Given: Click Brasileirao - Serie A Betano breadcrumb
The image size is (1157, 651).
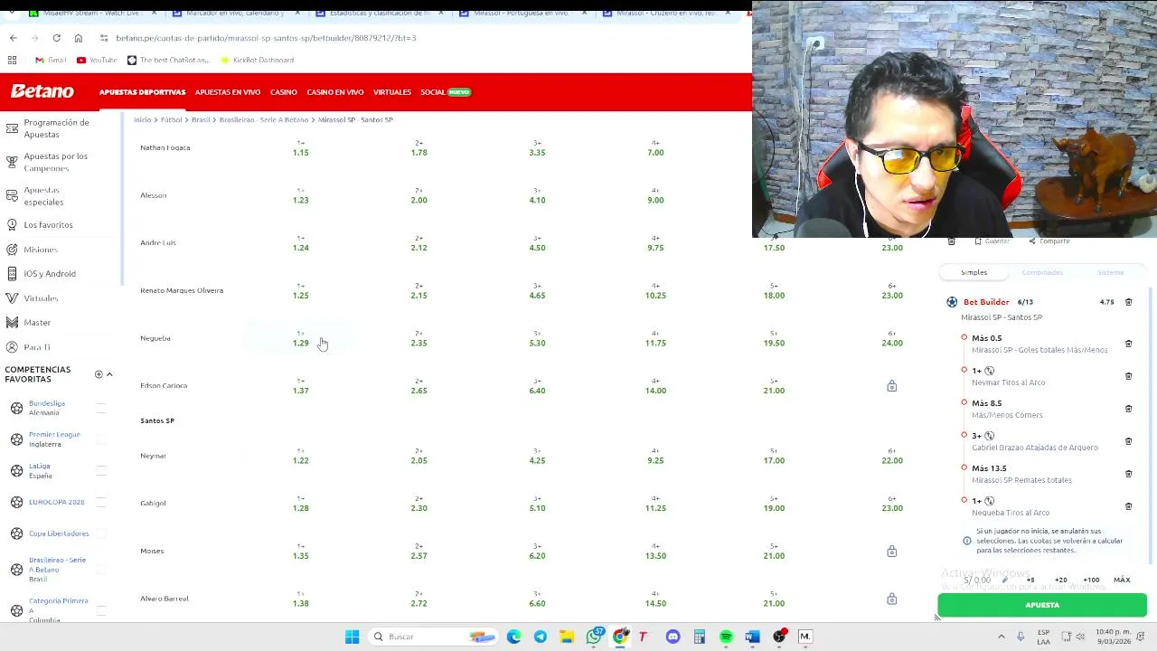Looking at the screenshot, I should (264, 119).
